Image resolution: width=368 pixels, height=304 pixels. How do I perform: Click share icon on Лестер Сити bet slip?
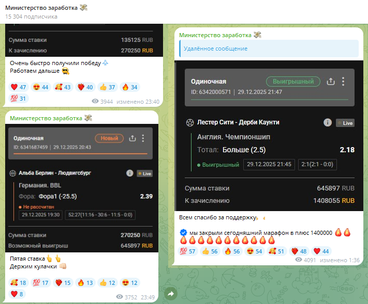331,82
